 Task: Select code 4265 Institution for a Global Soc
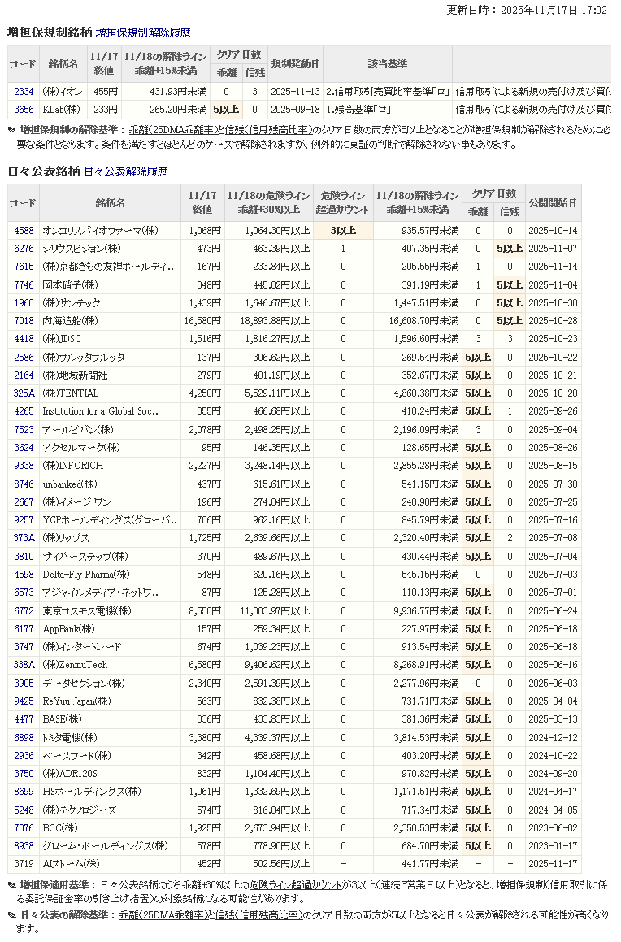pos(24,411)
